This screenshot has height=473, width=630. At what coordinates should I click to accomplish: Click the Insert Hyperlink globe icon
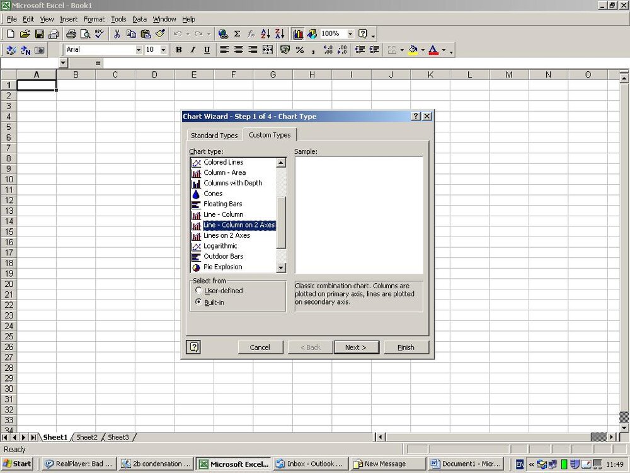(x=223, y=34)
